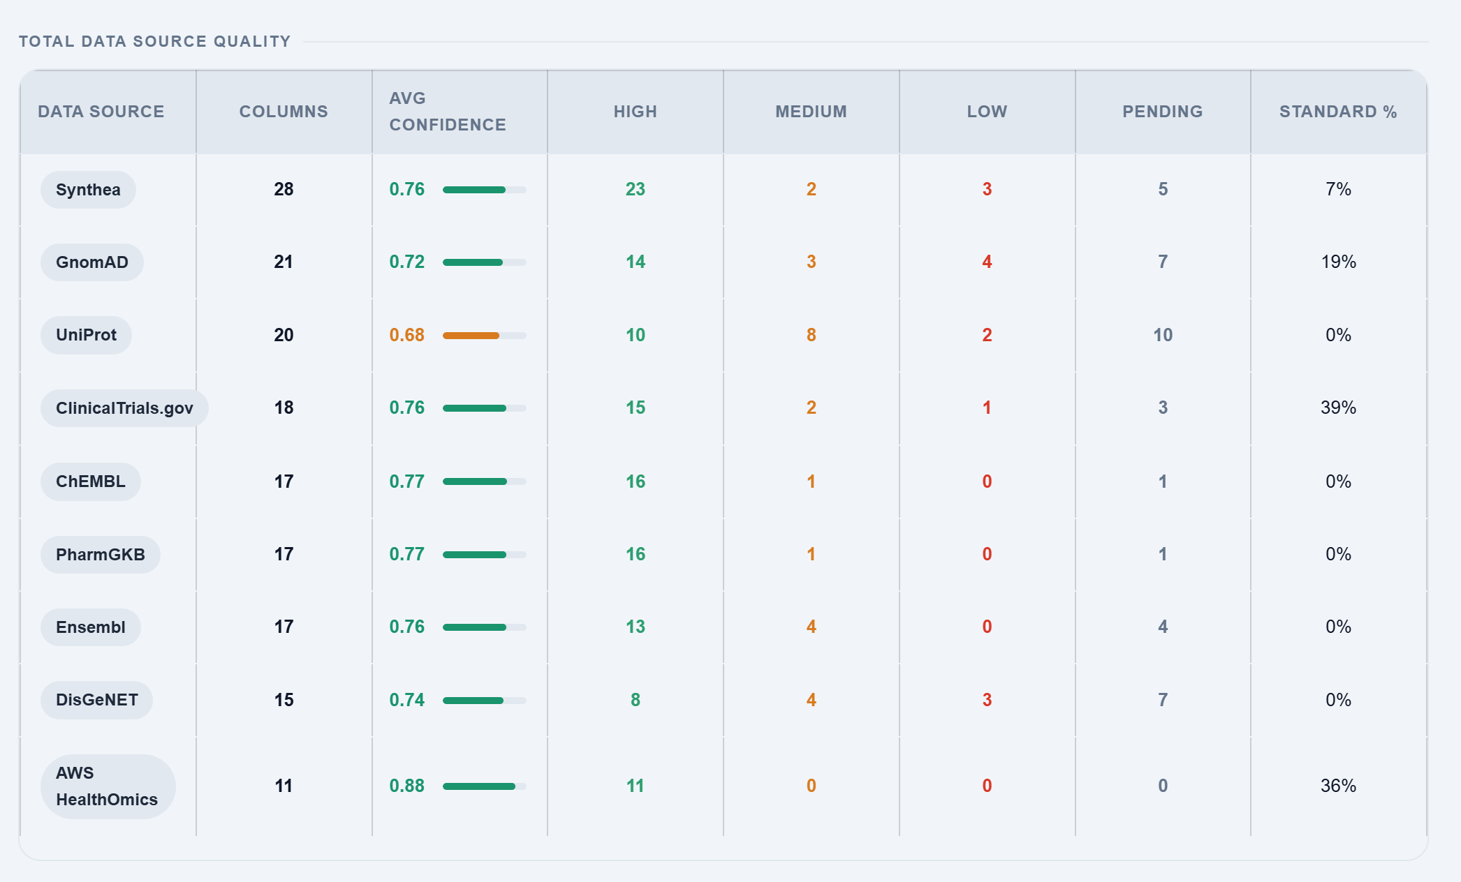Click the DisGeNET confidence progress bar
1461x882 pixels.
point(485,701)
